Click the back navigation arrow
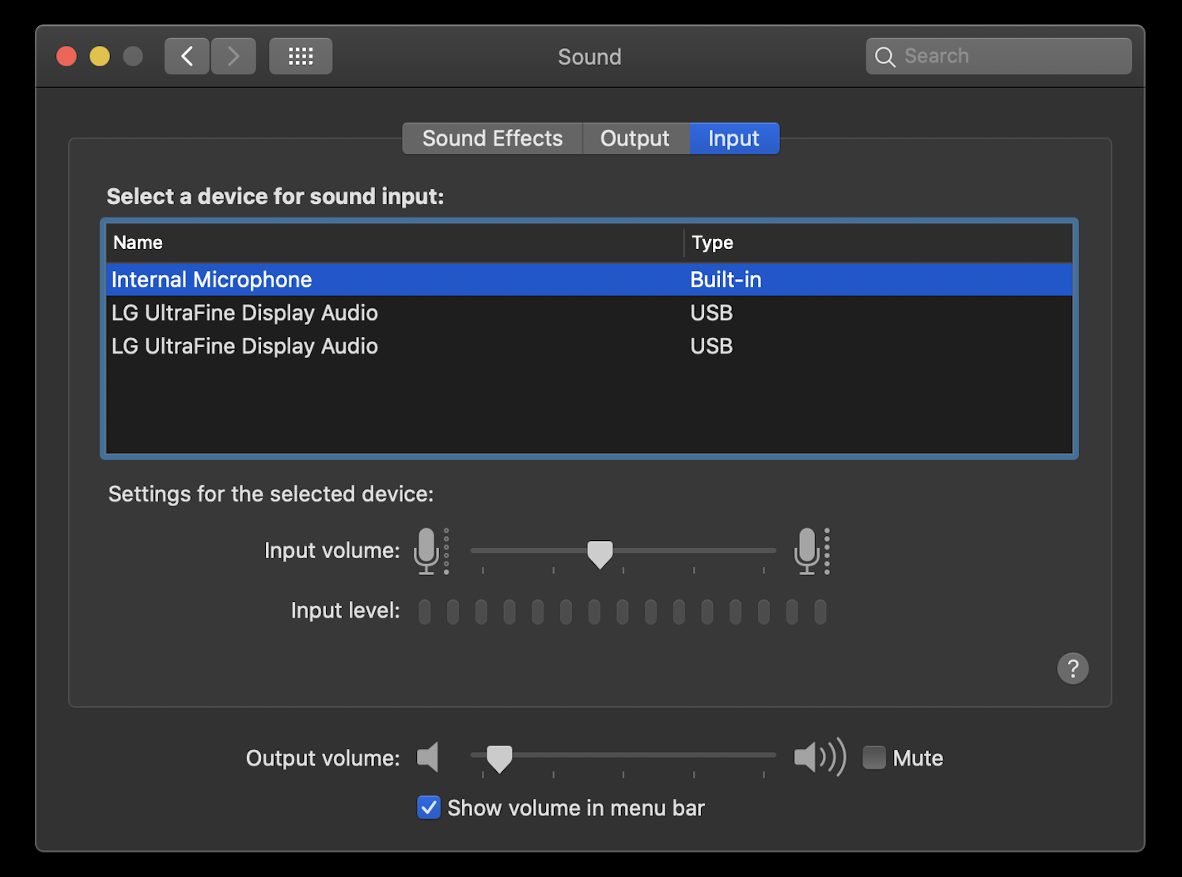The image size is (1182, 877). click(x=186, y=55)
